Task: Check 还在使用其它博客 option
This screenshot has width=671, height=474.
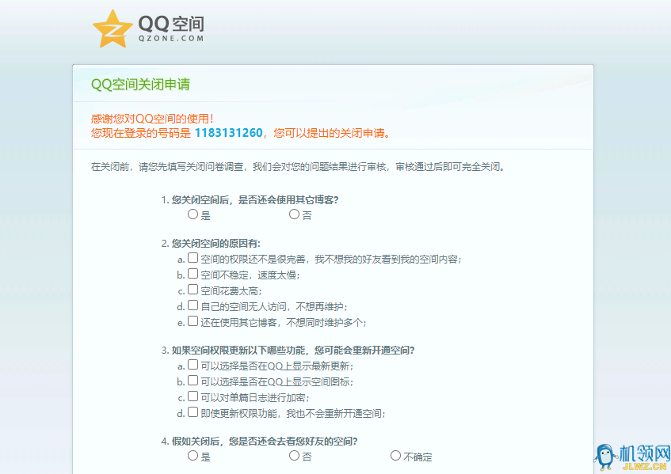Action: (193, 321)
